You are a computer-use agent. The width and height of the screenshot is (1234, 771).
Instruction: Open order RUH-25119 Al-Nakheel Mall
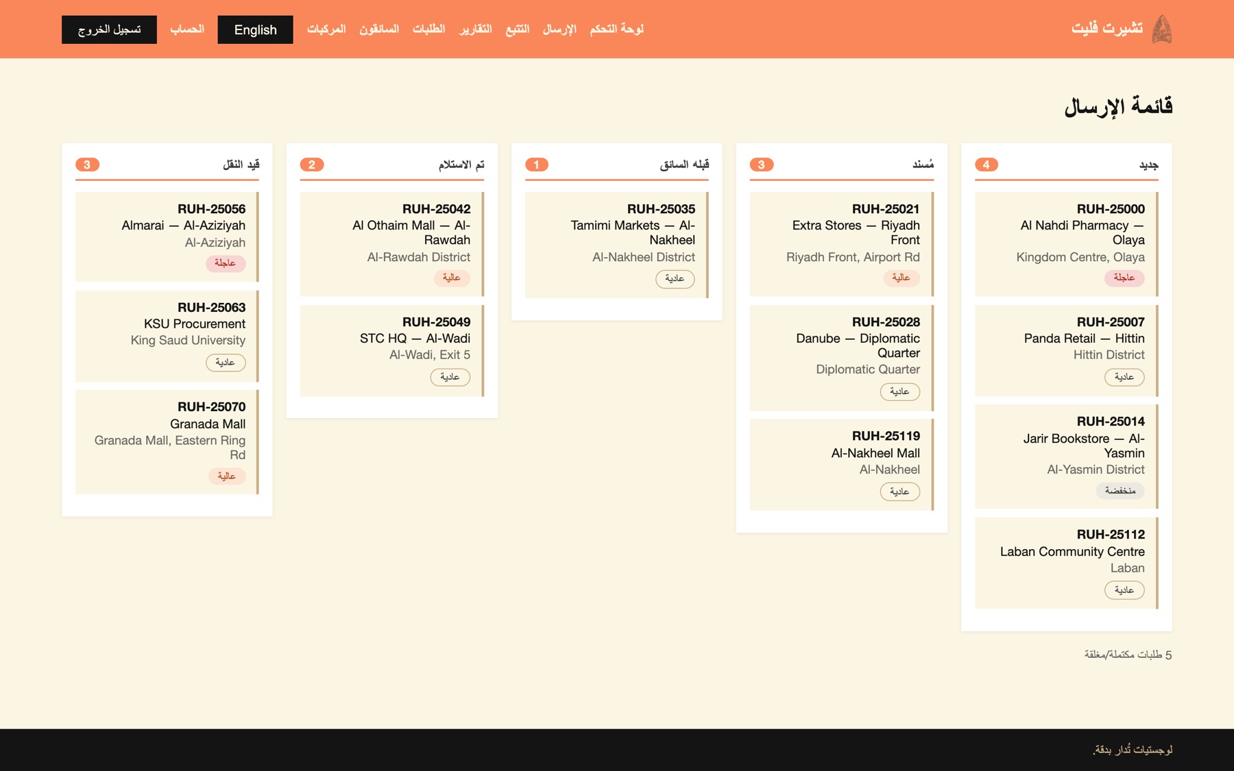coord(841,465)
